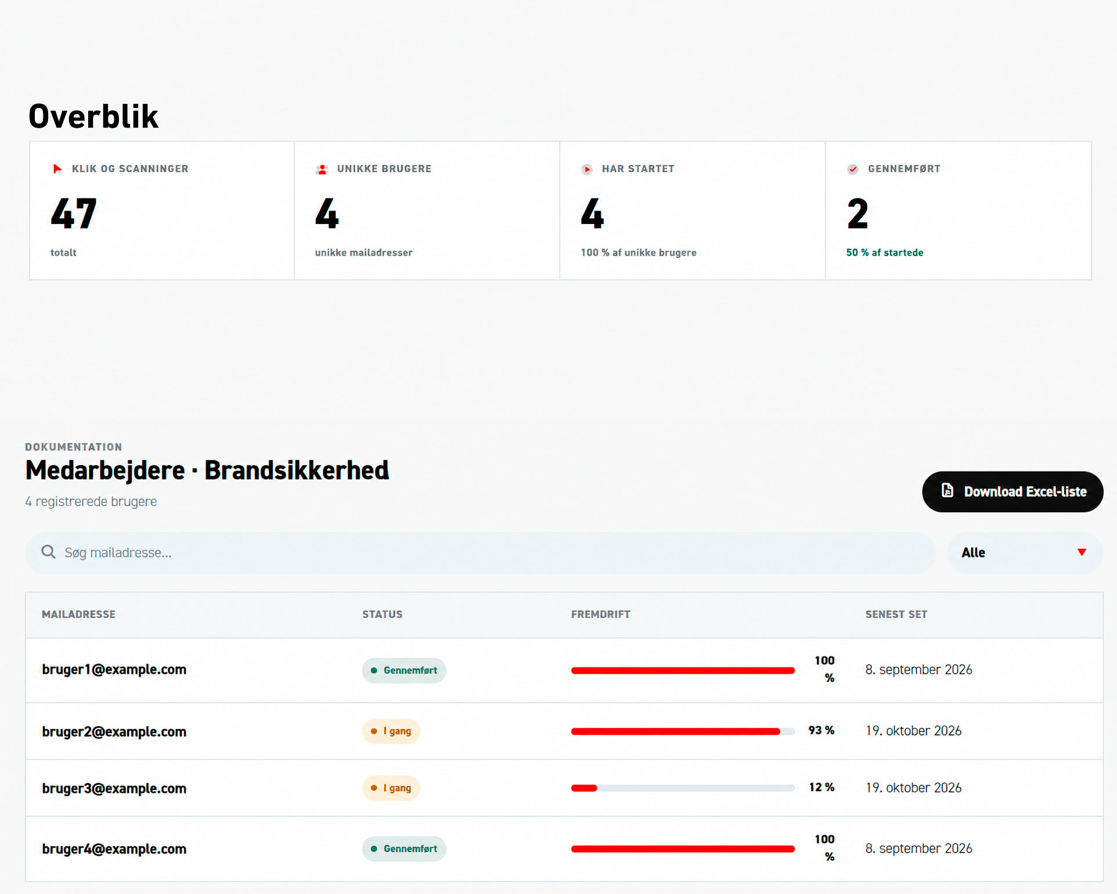
Task: Click the magnifier icon in search field
Action: point(49,552)
